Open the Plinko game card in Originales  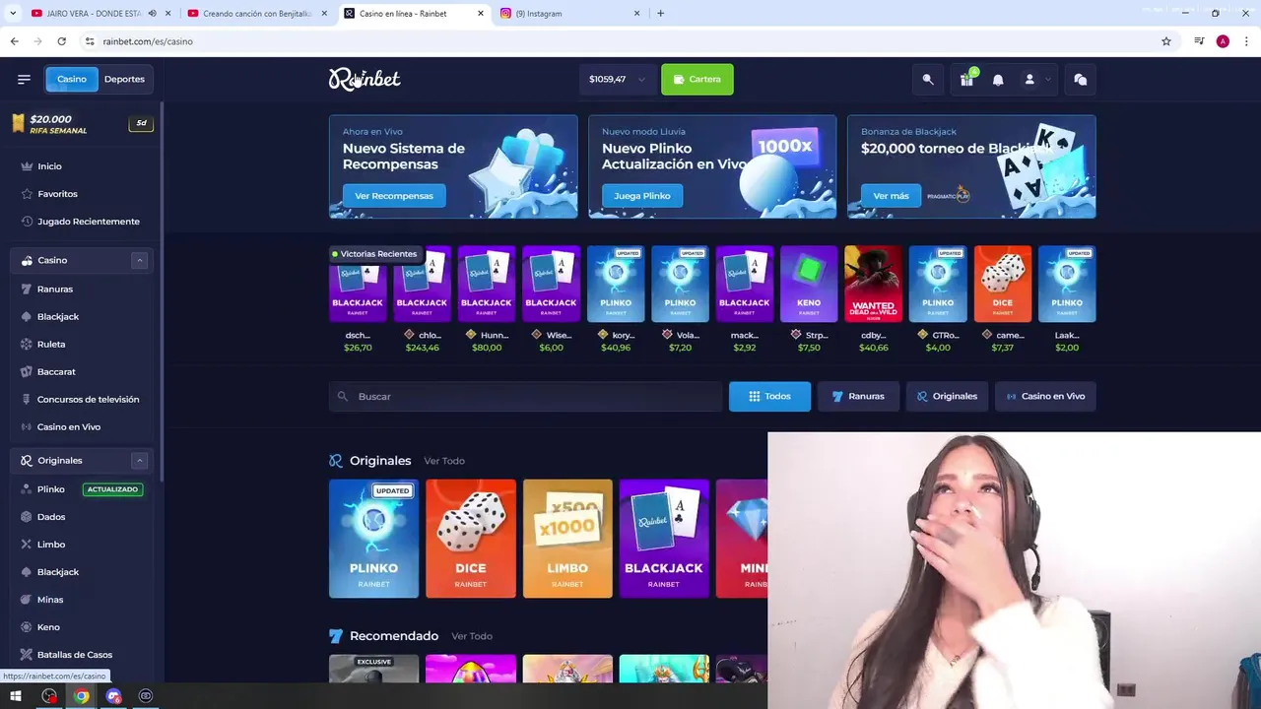(373, 539)
